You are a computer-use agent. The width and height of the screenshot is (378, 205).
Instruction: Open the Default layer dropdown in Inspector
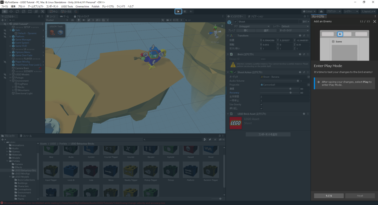(295, 26)
